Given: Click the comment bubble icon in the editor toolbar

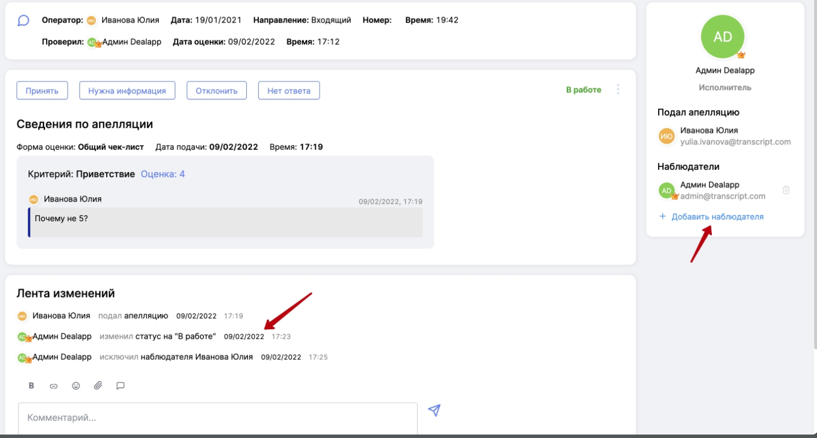Looking at the screenshot, I should pyautogui.click(x=120, y=386).
